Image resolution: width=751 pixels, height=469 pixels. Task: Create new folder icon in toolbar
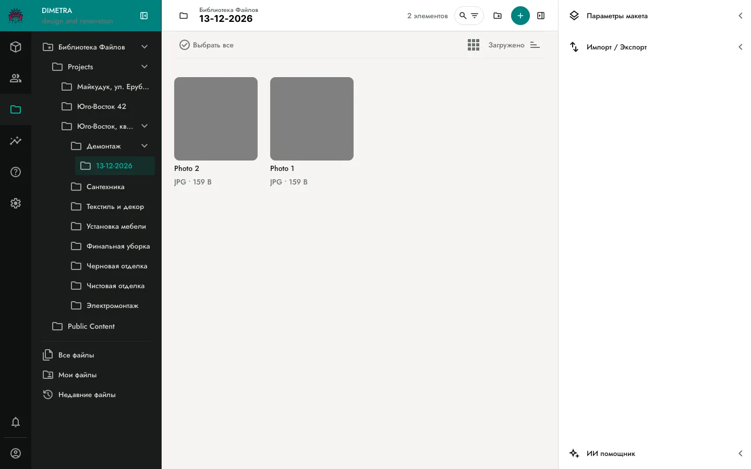coord(498,16)
